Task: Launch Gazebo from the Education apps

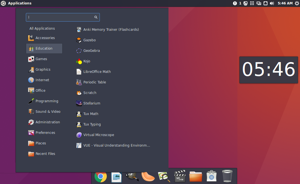Action: click(86, 40)
